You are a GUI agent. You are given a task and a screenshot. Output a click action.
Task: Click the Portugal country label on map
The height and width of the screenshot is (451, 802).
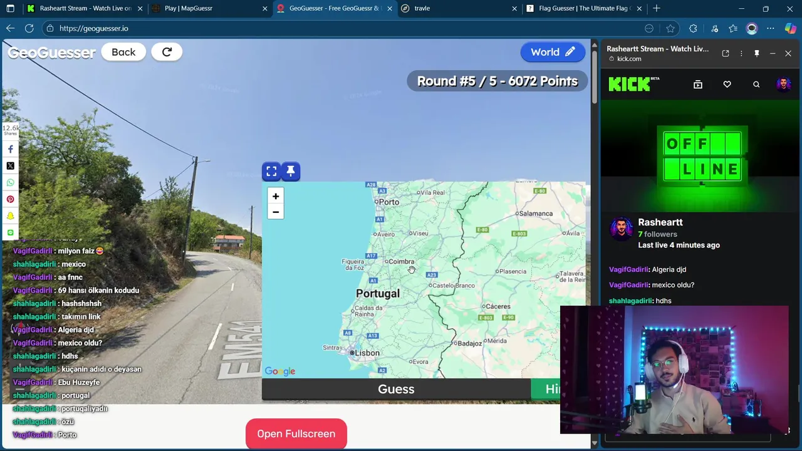click(378, 294)
